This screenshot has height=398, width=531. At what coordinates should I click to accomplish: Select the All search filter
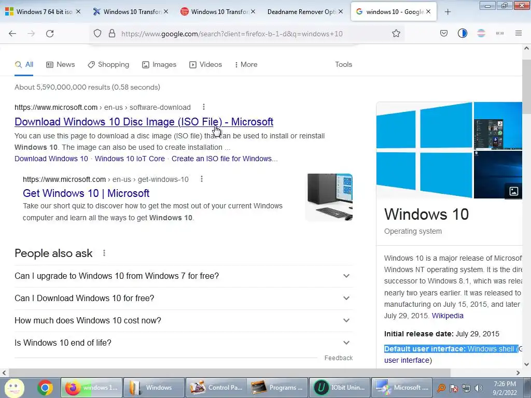(24, 64)
